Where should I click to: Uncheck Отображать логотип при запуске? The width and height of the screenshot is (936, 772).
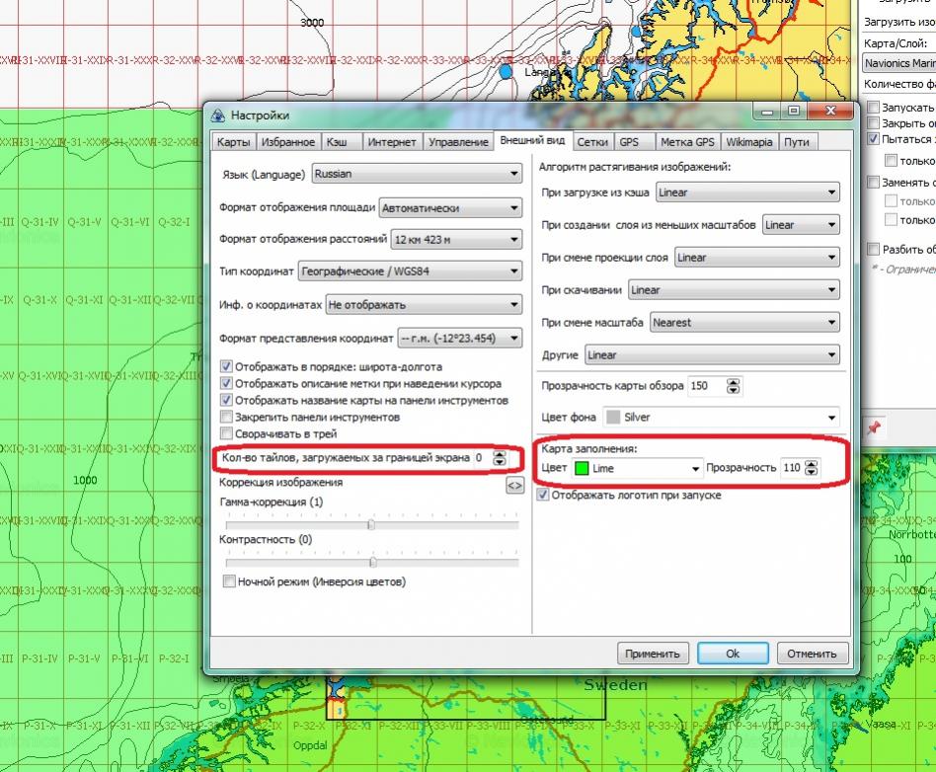point(542,495)
